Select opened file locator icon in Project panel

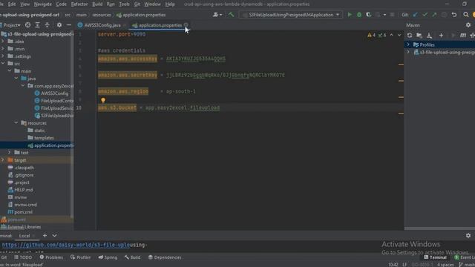(x=27, y=25)
